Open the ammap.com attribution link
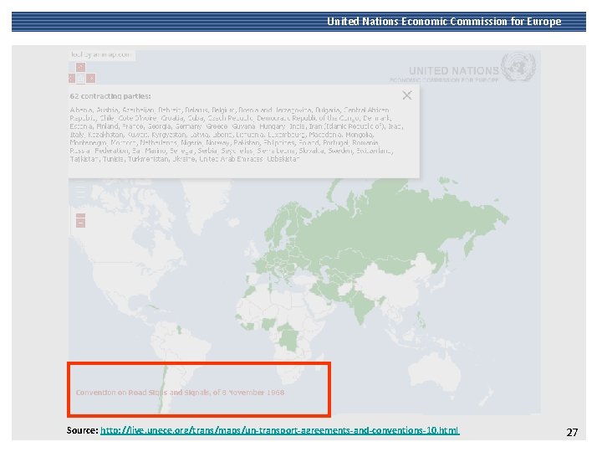This screenshot has width=602, height=452. tap(102, 54)
